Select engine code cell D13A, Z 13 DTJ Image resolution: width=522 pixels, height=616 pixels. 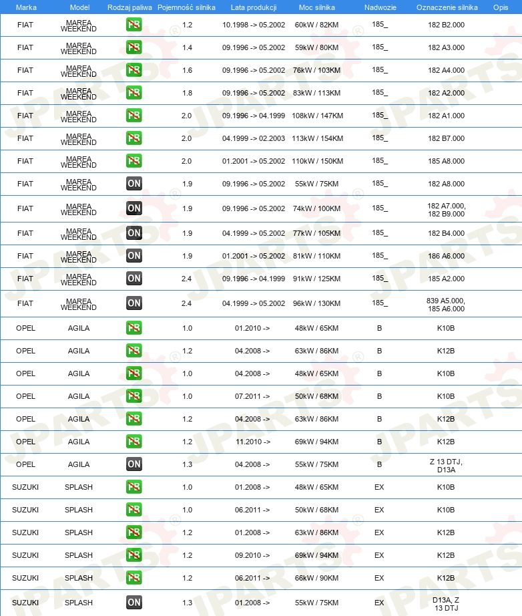coord(447,604)
